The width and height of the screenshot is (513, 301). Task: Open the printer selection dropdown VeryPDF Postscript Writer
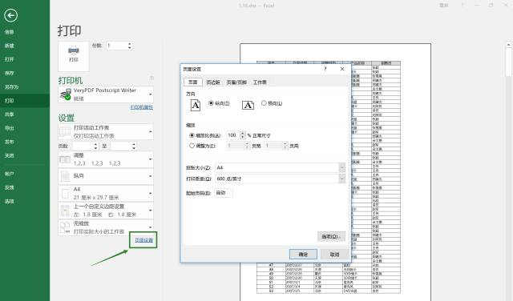106,94
